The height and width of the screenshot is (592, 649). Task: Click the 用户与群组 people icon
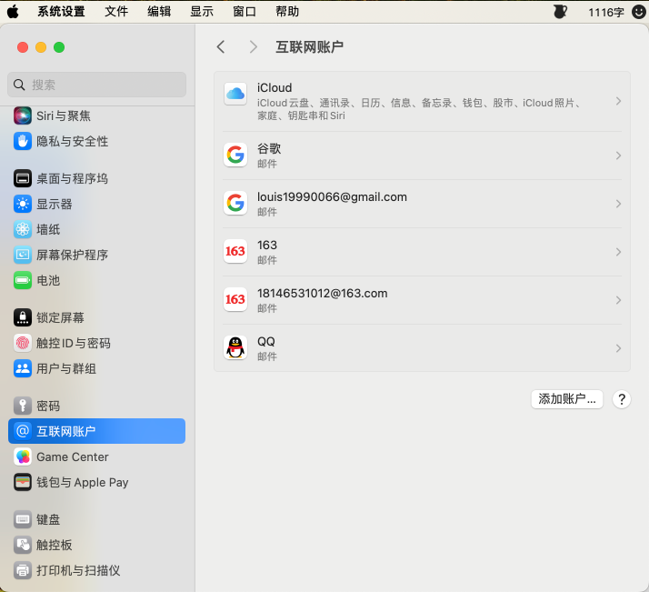[23, 368]
